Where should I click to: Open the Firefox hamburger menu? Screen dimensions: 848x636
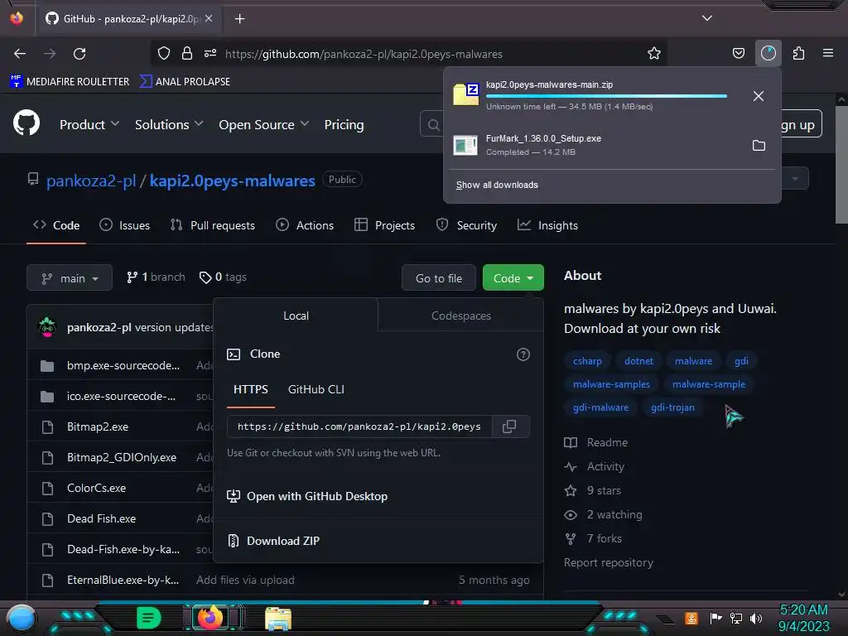tap(828, 53)
